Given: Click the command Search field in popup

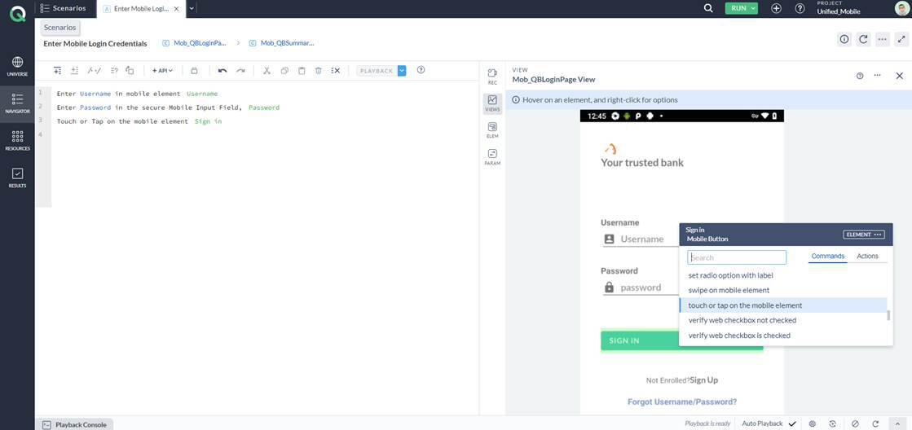Looking at the screenshot, I should click(x=737, y=257).
